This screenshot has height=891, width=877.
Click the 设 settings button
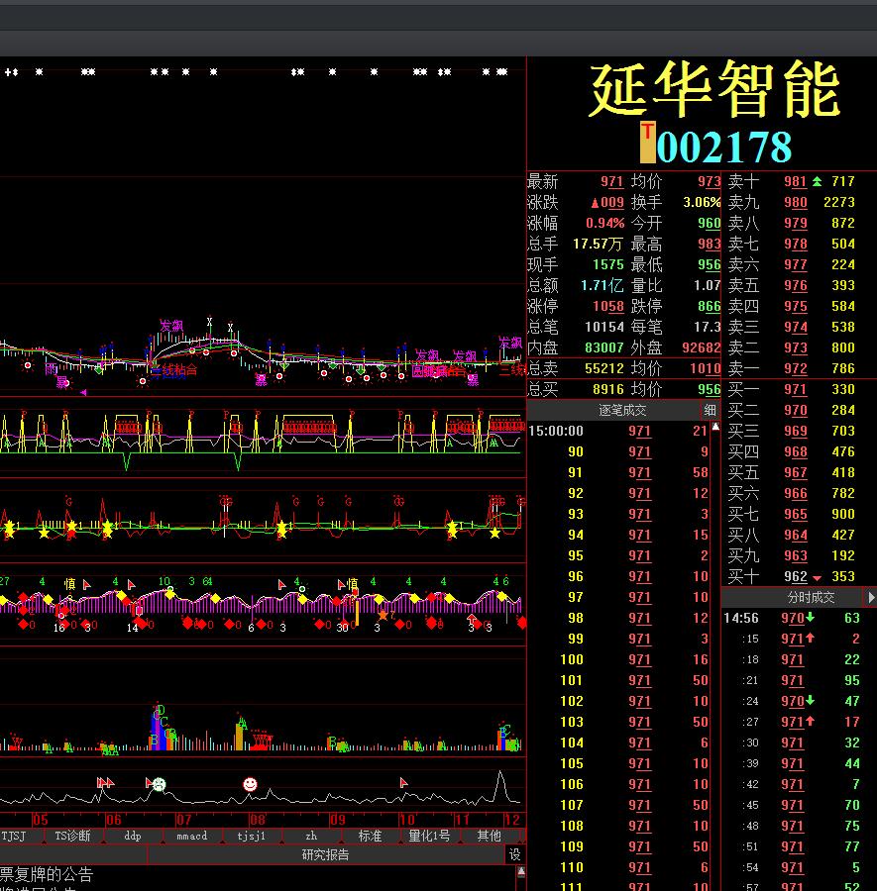click(x=515, y=854)
